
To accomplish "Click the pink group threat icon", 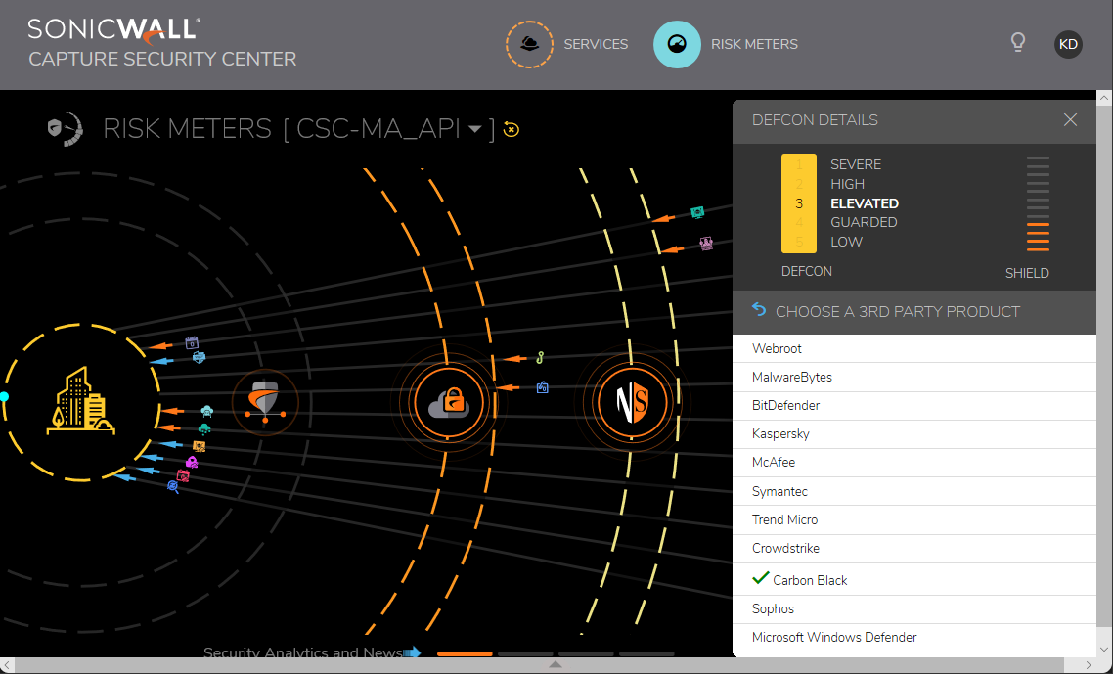I will coord(706,244).
